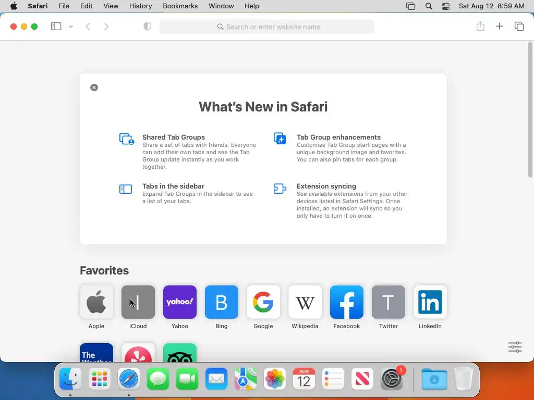This screenshot has width=534, height=400.
Task: Open the History menu
Action: coord(140,6)
